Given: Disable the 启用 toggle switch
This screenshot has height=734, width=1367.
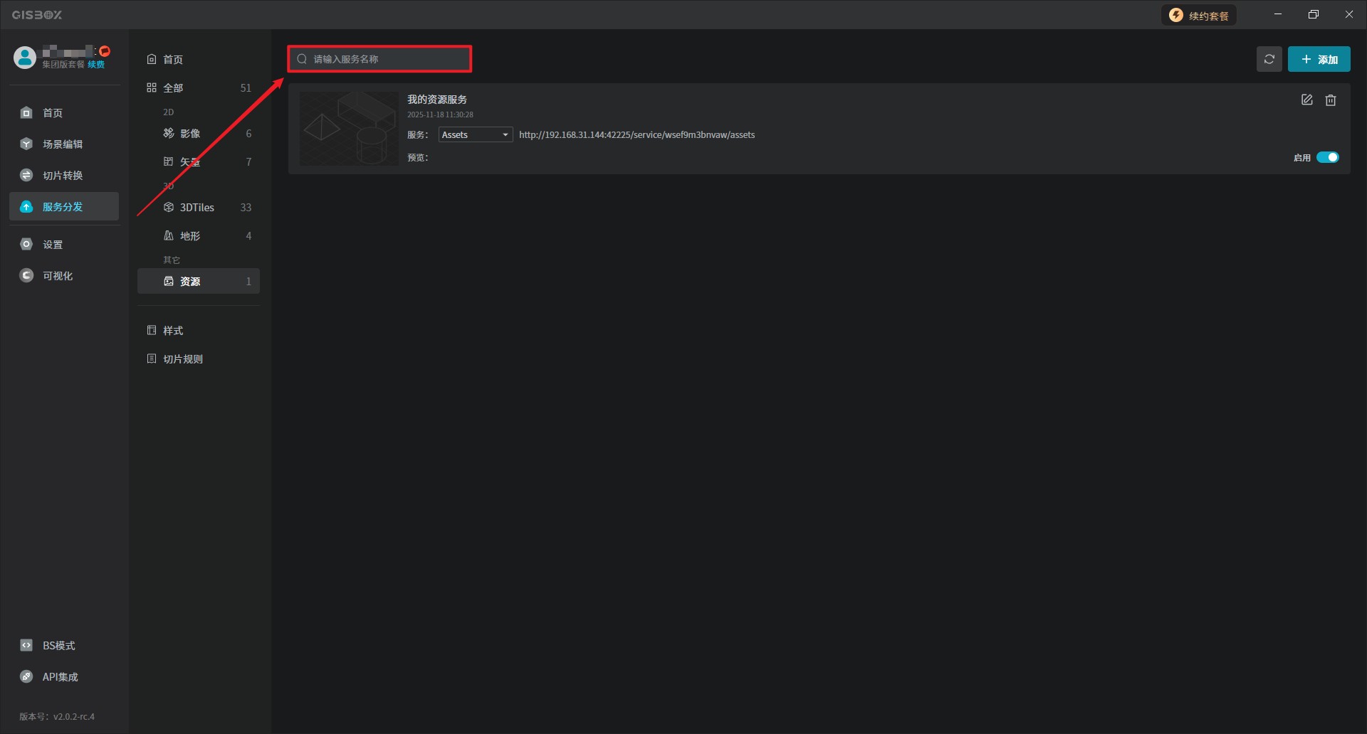Looking at the screenshot, I should [1327, 157].
